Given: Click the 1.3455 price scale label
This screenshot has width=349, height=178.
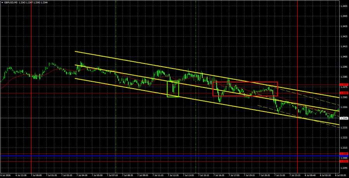Looking at the screenshot, I should [x=344, y=6].
